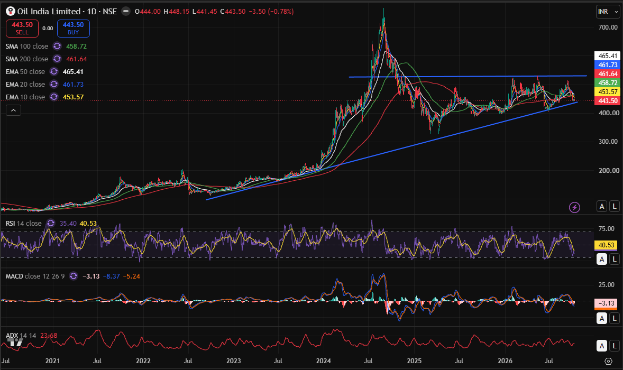623x370 pixels.
Task: Click the 2026 label on the time axis
Action: tap(505, 361)
